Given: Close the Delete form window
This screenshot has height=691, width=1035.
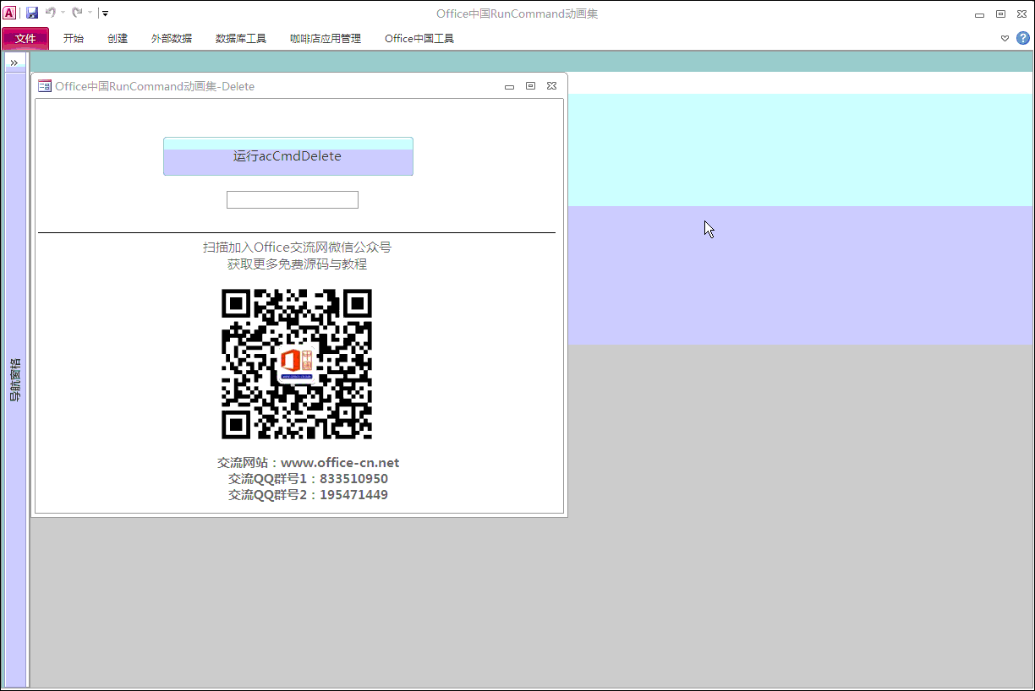Looking at the screenshot, I should 551,86.
